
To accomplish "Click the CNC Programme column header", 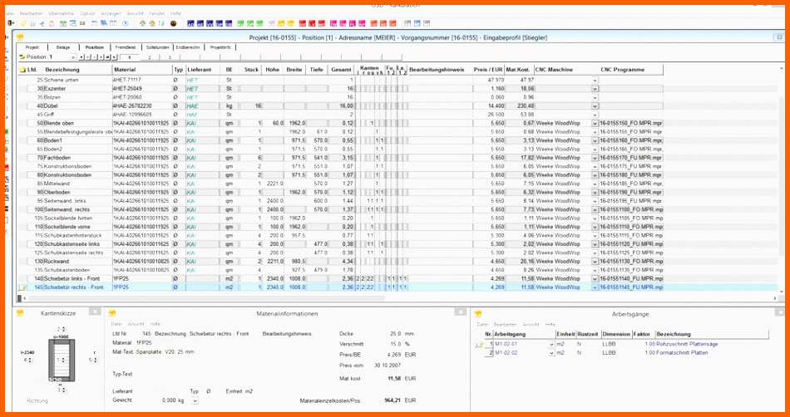I will point(623,70).
